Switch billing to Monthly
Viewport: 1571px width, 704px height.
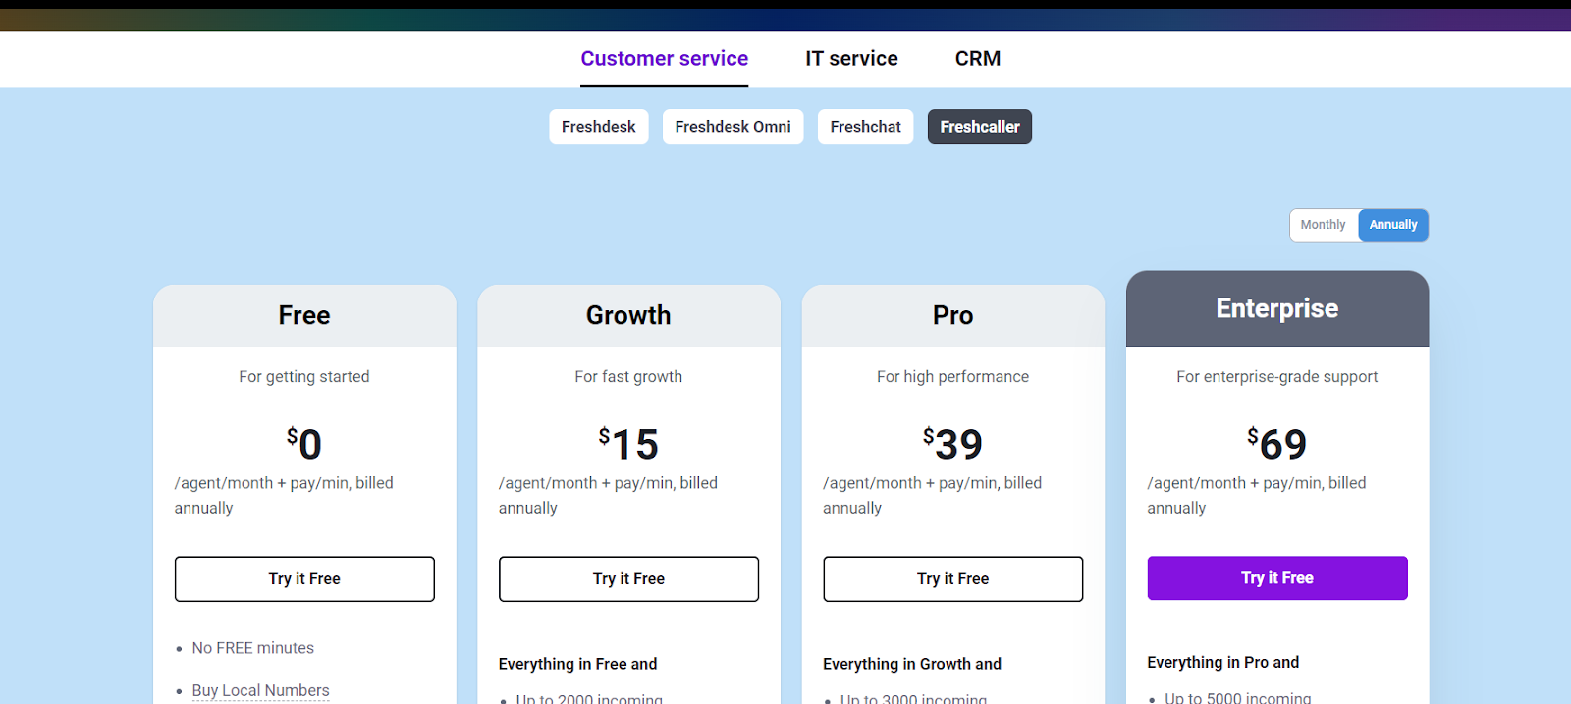pyautogui.click(x=1323, y=225)
